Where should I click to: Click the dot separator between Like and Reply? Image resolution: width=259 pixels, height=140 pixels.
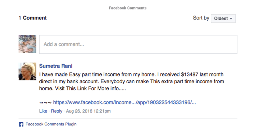tap(49, 111)
